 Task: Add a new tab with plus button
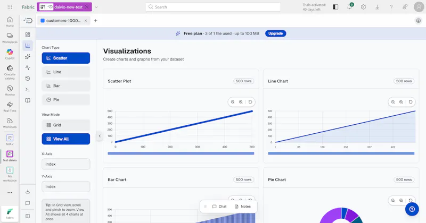(x=96, y=21)
